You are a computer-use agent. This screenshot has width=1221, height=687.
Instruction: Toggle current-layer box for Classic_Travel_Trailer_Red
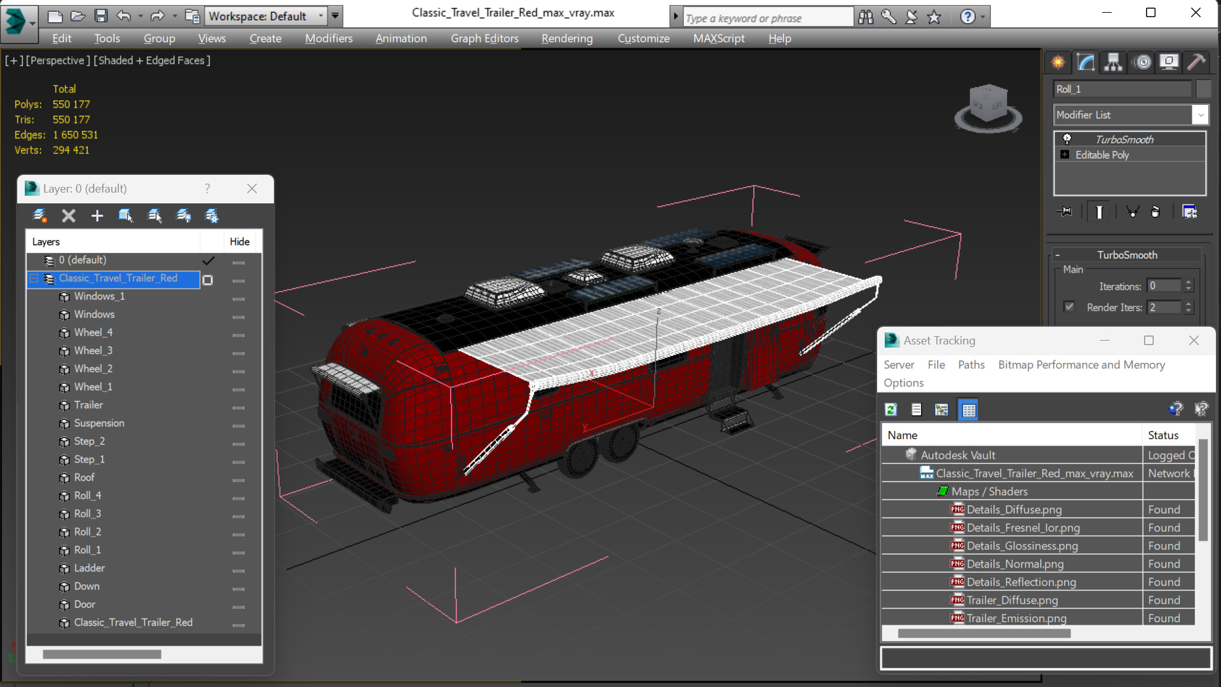coord(207,280)
